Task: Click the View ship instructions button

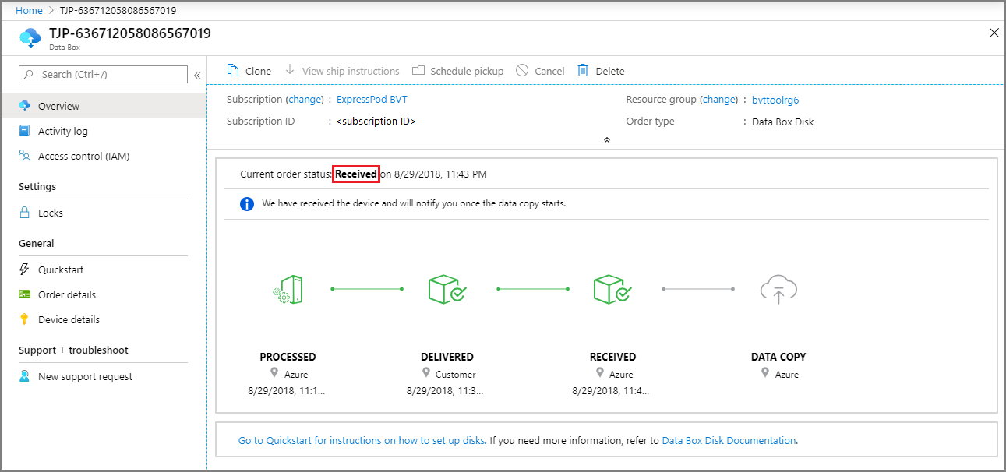Action: pos(342,71)
